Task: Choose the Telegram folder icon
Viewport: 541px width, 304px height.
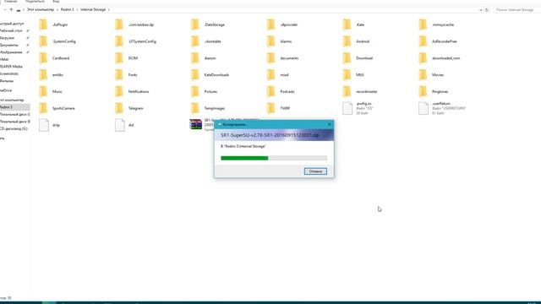Action: click(x=119, y=108)
